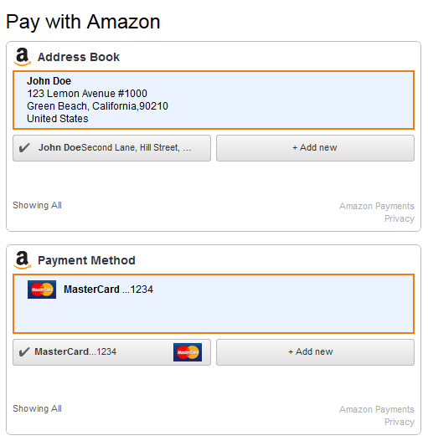This screenshot has width=428, height=446.
Task: Click the highlighted MasterCard ...1234 payment panel
Action: pos(214,304)
